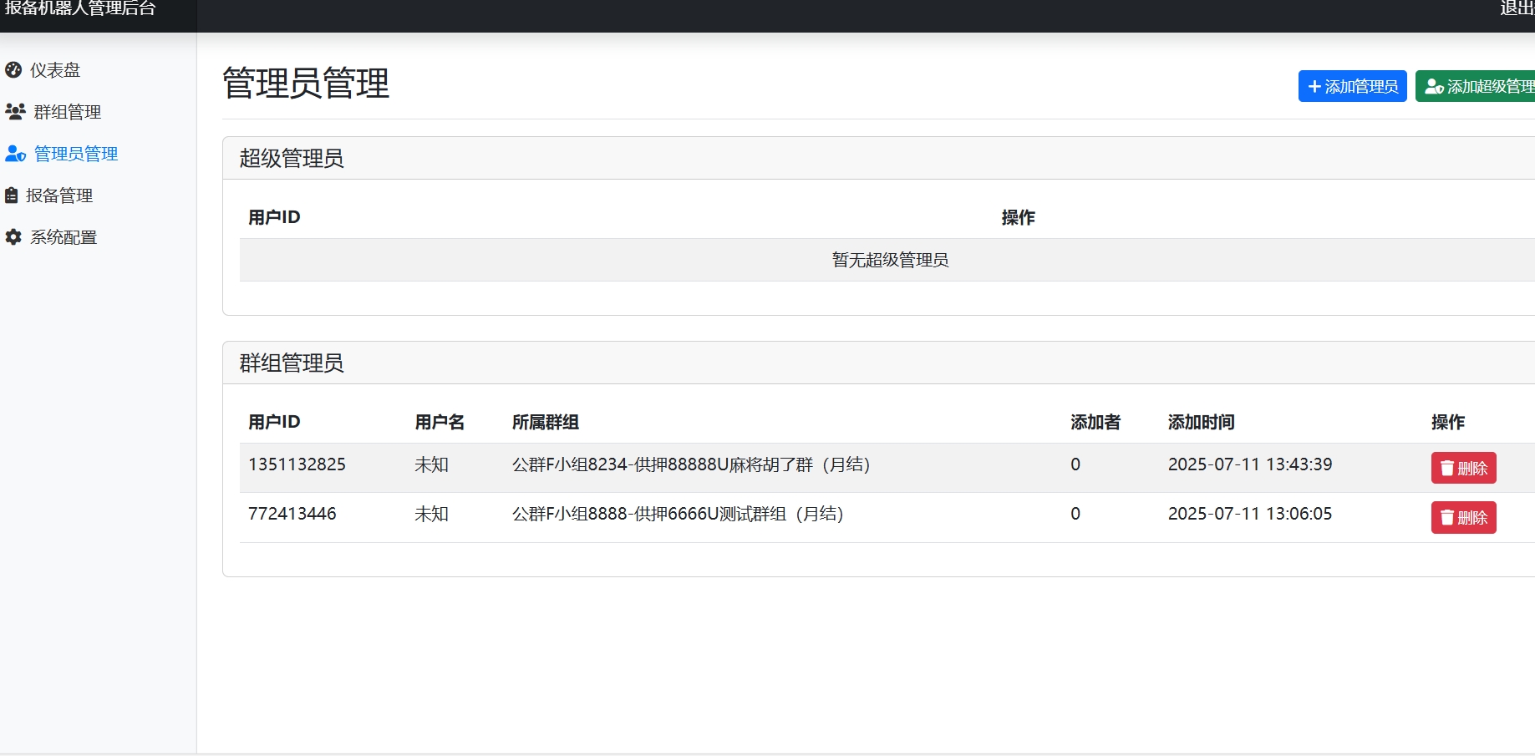Click the report management clipboard icon
The image size is (1535, 756).
pyautogui.click(x=12, y=195)
